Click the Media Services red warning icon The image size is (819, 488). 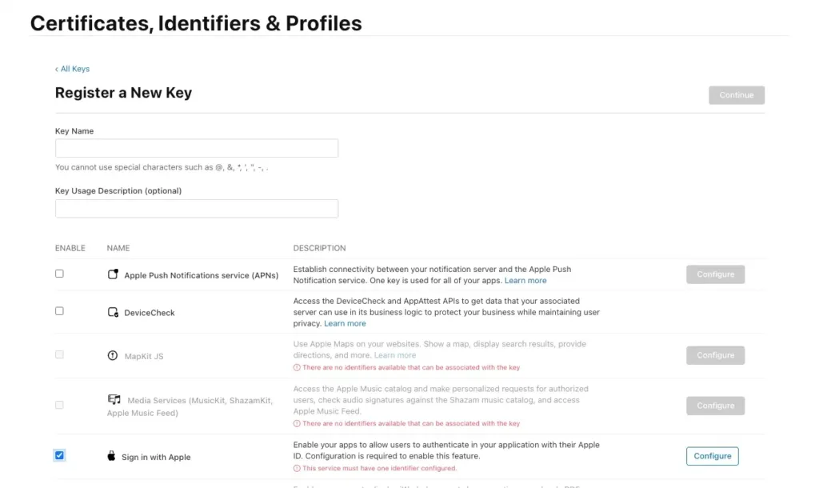[297, 423]
